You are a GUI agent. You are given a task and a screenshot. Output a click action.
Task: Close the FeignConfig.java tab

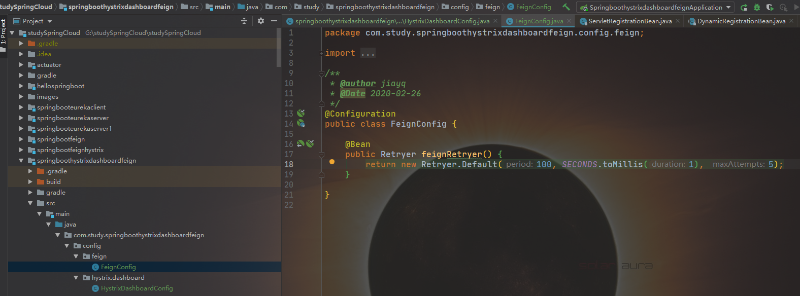pos(569,21)
